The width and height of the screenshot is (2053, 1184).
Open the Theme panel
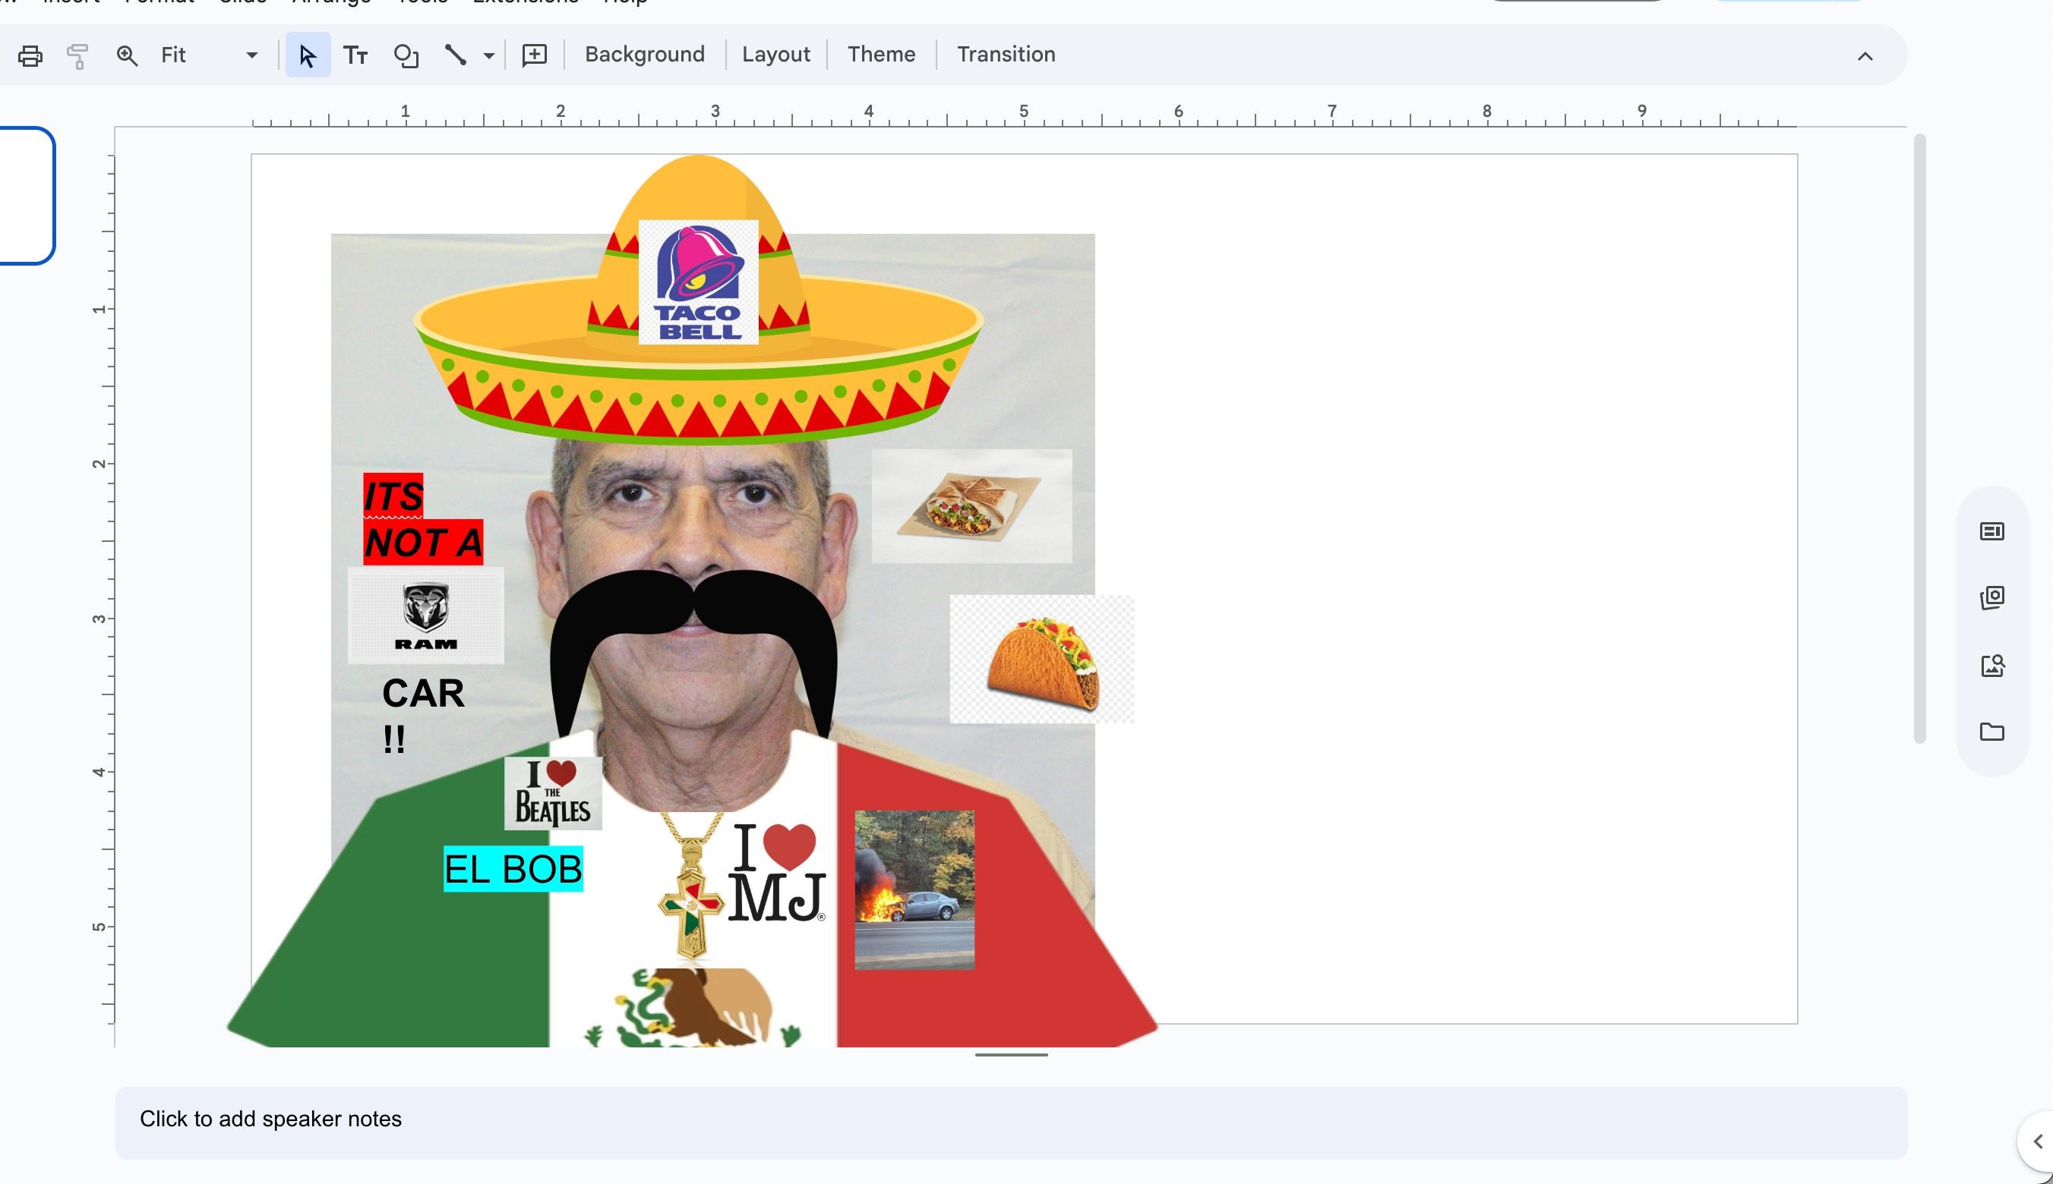881,55
